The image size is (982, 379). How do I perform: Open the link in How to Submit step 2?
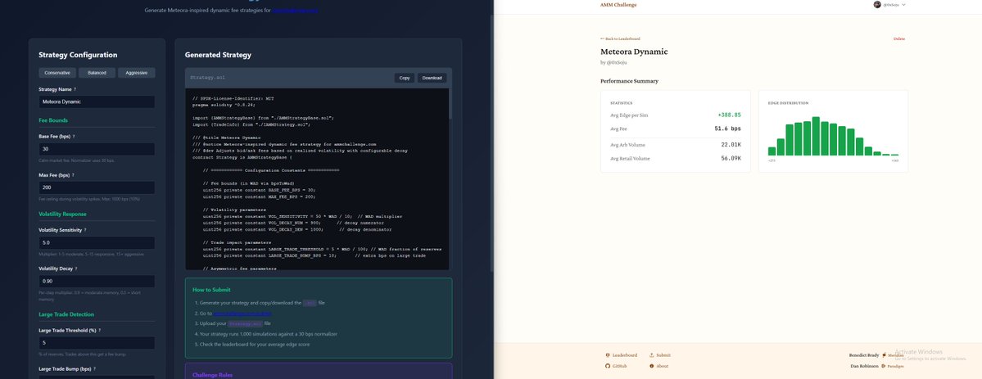(x=242, y=314)
